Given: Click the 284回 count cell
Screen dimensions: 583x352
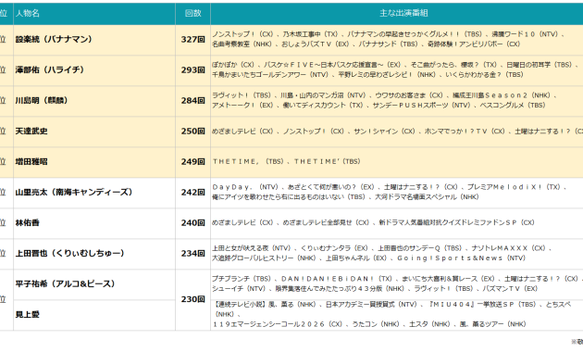Looking at the screenshot, I should point(193,101).
